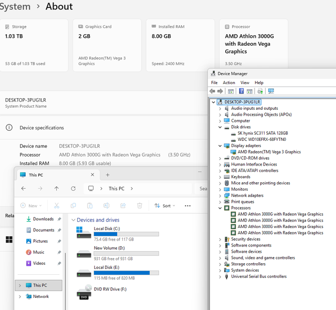Collapse the DESKTOP-3PUG1LR root node
Viewport: 336px width, 310px height.
[x=214, y=102]
